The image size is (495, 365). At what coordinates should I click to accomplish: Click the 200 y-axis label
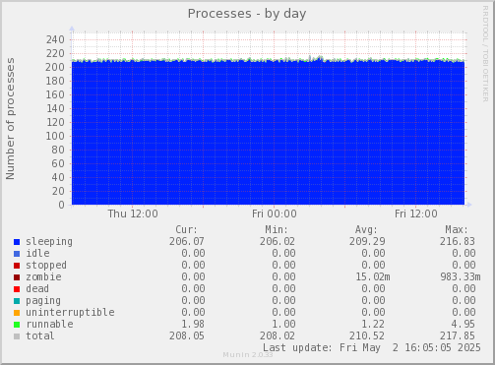point(55,67)
